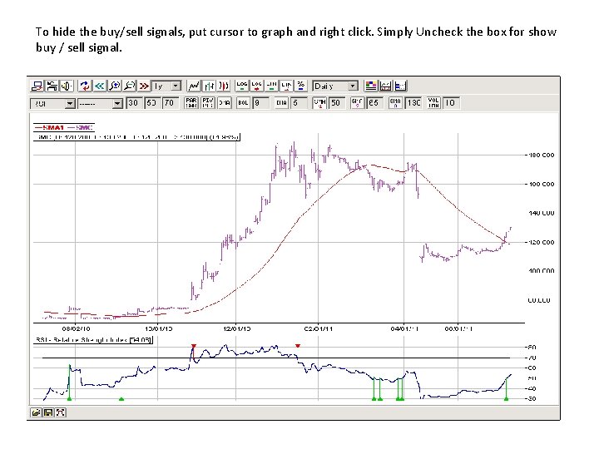Viewport: 599px width, 449px height.
Task: Open the chart color settings icon
Action: click(370, 86)
